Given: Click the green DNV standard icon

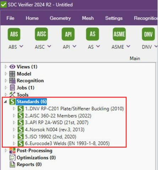Looking at the screenshot, I should 148,34.
